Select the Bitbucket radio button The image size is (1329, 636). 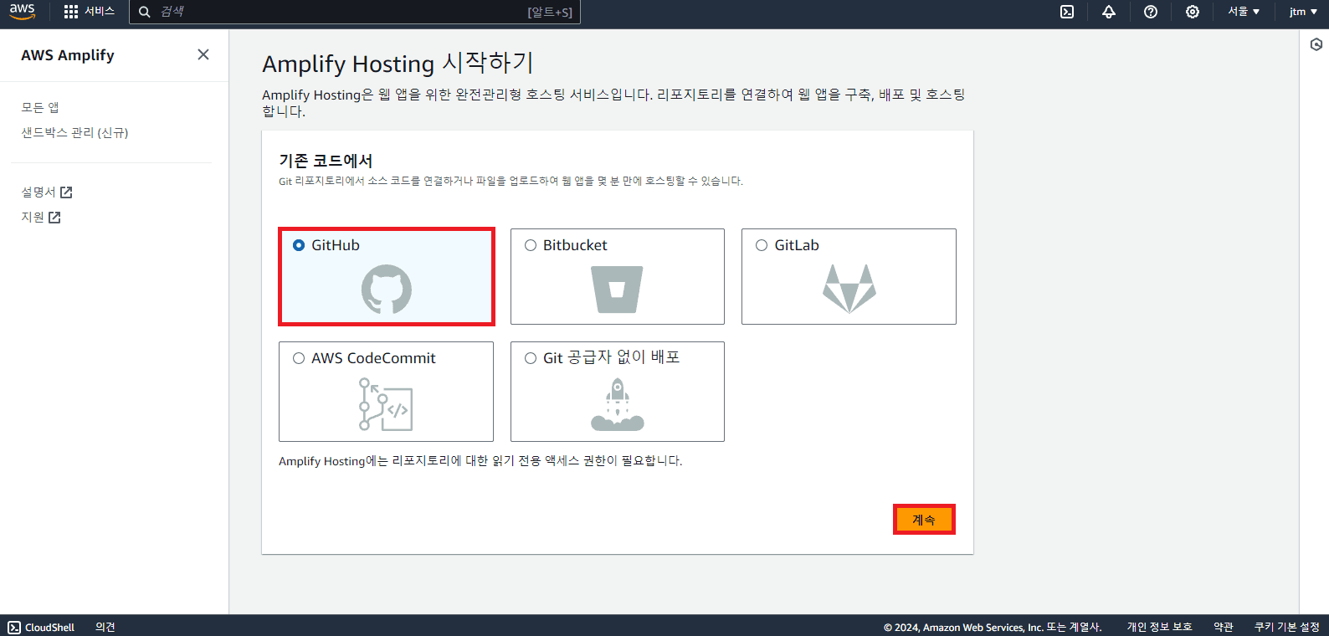[x=531, y=245]
